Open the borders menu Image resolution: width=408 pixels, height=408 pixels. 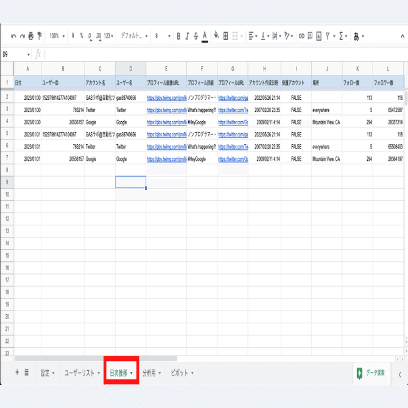coord(225,36)
